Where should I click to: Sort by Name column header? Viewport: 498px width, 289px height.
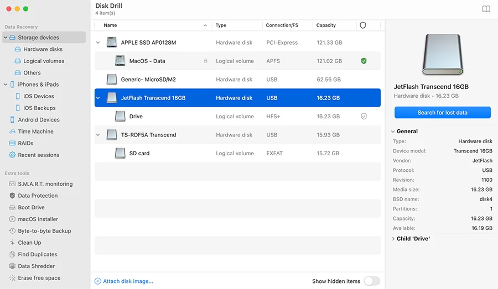point(110,25)
